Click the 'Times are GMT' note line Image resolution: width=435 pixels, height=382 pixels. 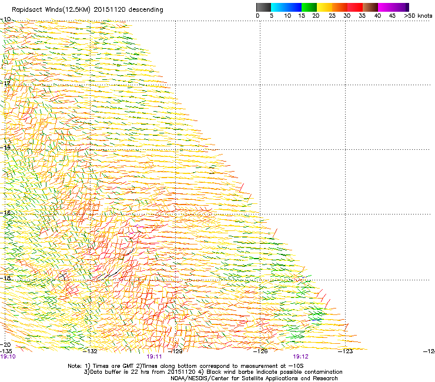click(x=186, y=366)
